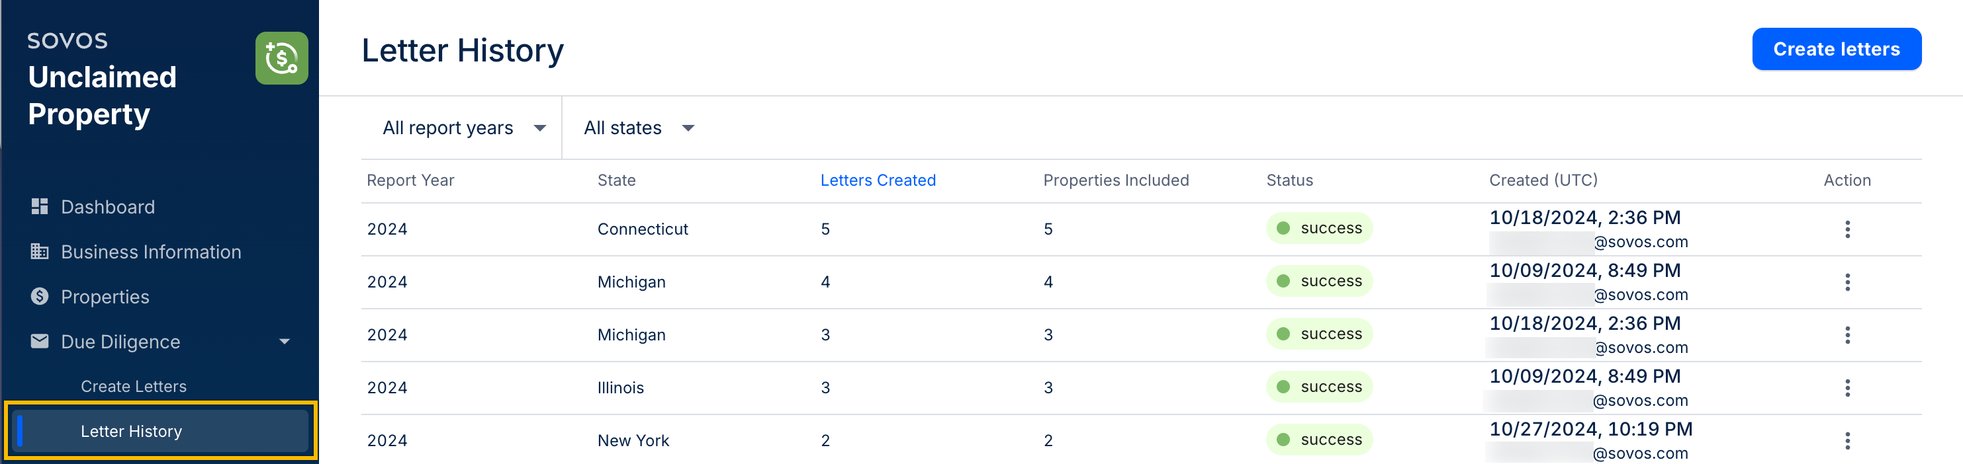This screenshot has width=1963, height=464.
Task: Open Business Information from the sidebar
Action: (151, 252)
